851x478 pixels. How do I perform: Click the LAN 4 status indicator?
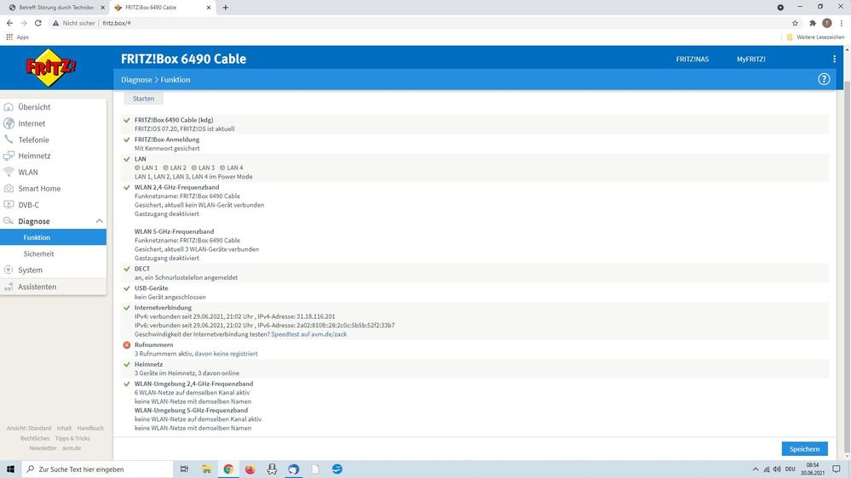tap(222, 168)
